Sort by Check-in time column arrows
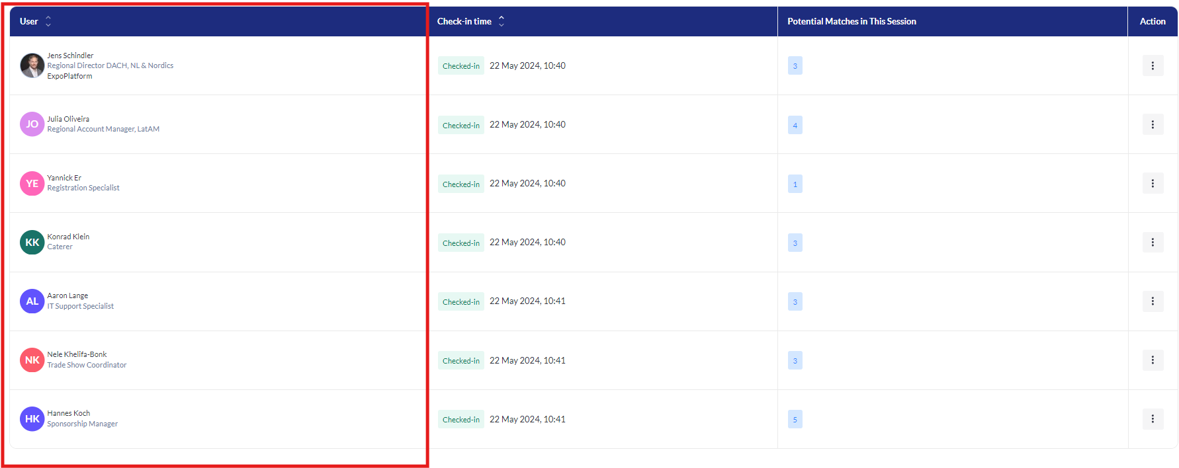Image resolution: width=1179 pixels, height=468 pixels. click(x=501, y=21)
